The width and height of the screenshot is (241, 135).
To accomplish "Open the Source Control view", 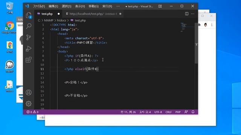I will coord(29,37).
